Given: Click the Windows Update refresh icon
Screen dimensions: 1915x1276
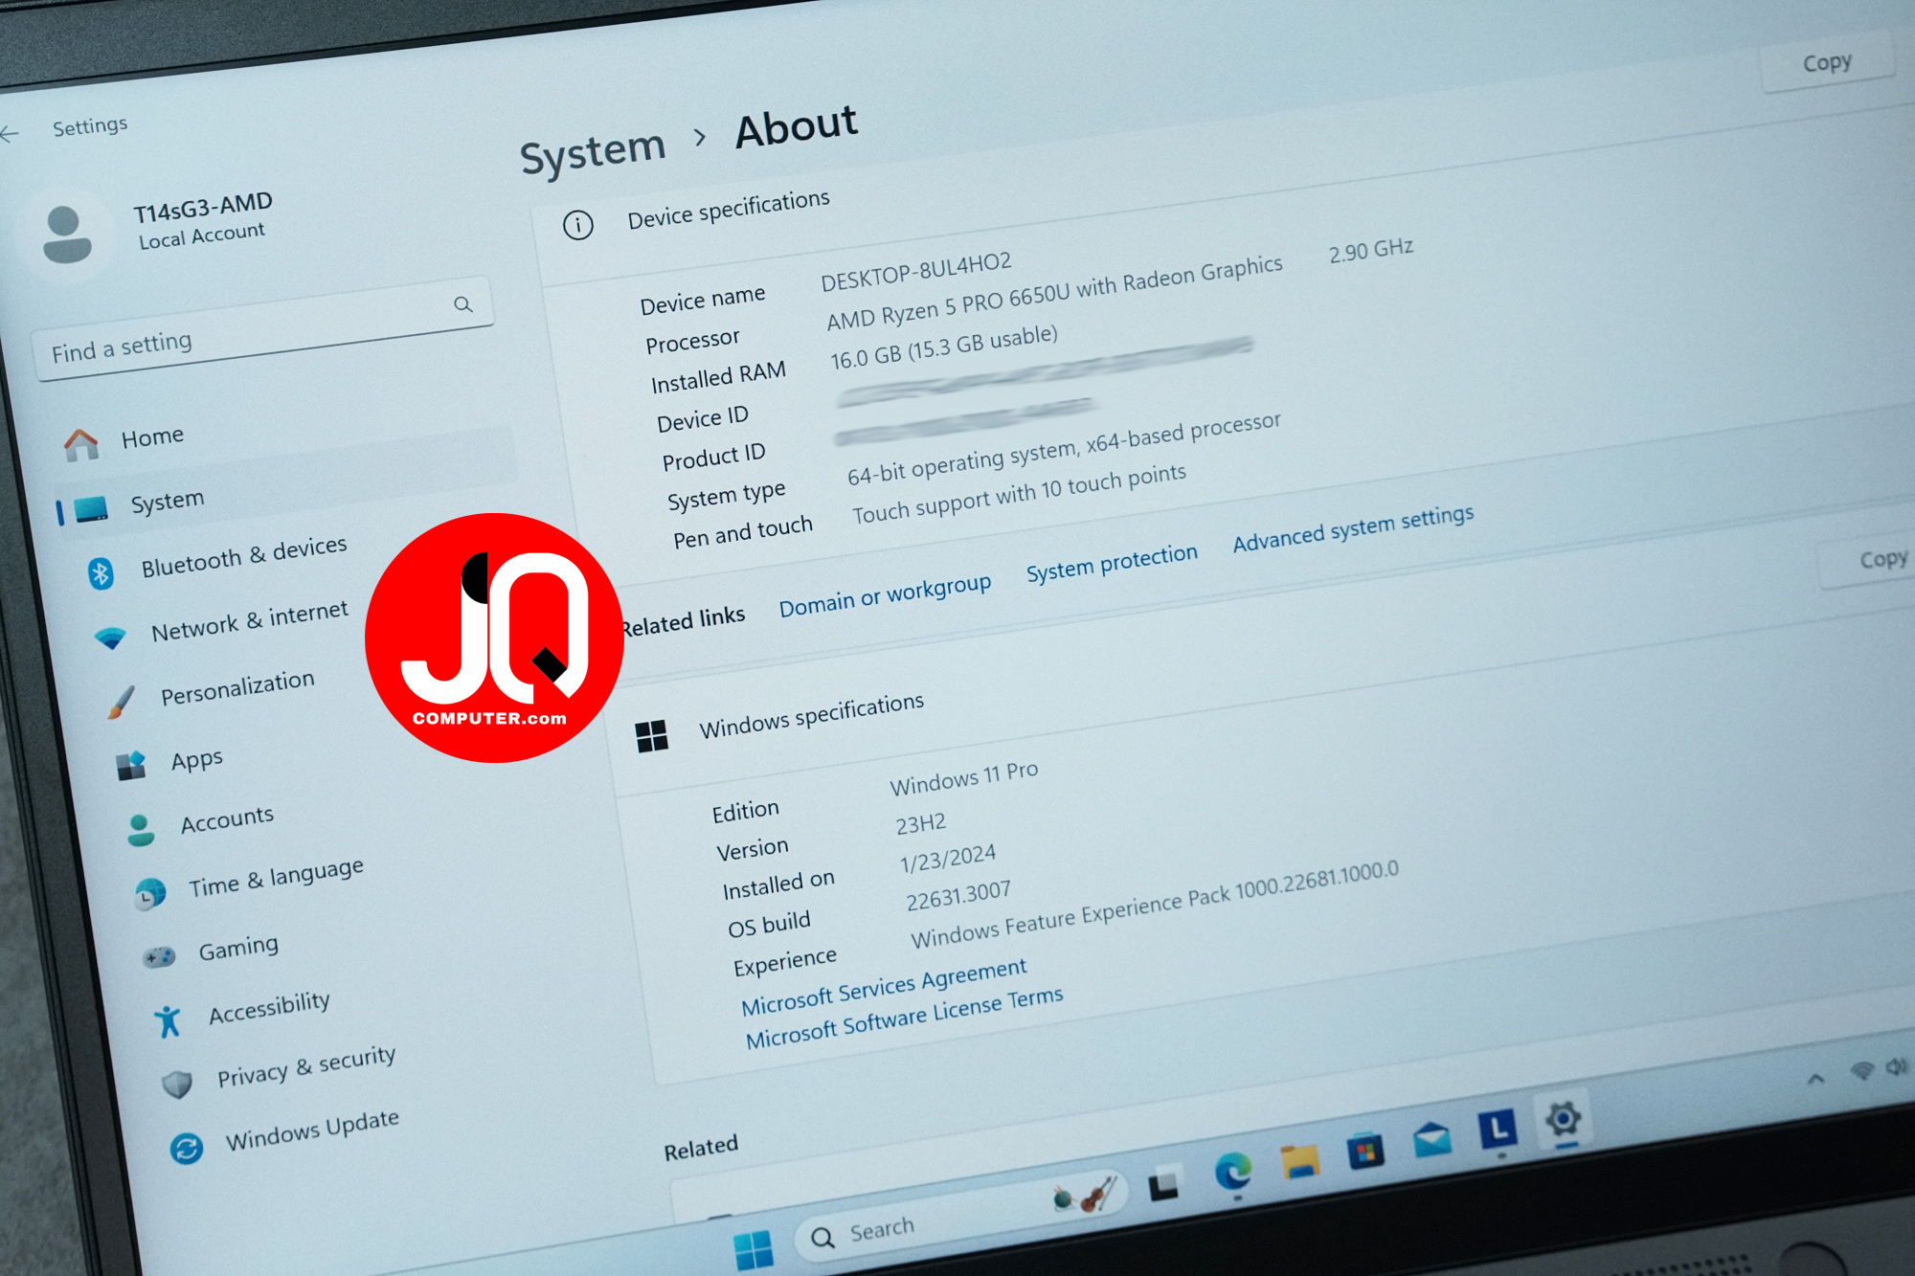Looking at the screenshot, I should point(187,1148).
